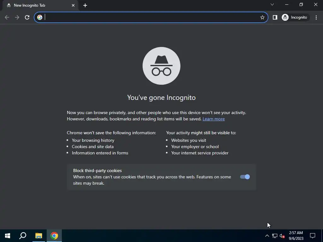Show hidden system tray icons

(267, 236)
